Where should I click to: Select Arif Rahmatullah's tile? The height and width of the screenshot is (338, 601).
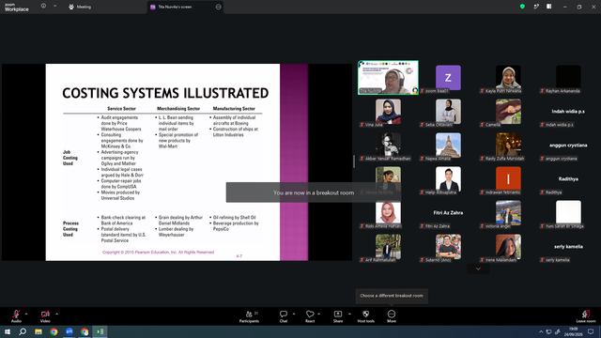click(388, 246)
